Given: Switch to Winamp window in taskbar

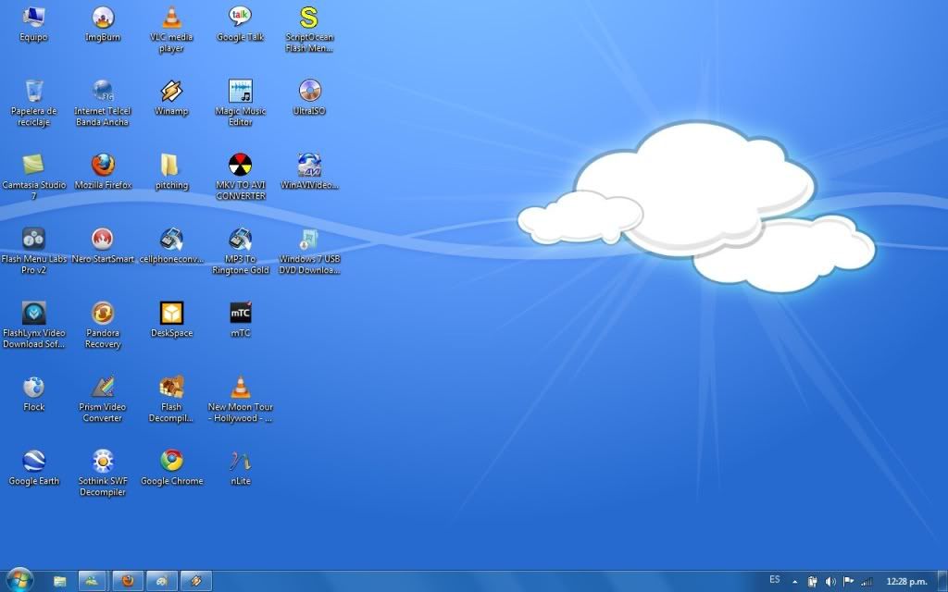Looking at the screenshot, I should pos(196,581).
